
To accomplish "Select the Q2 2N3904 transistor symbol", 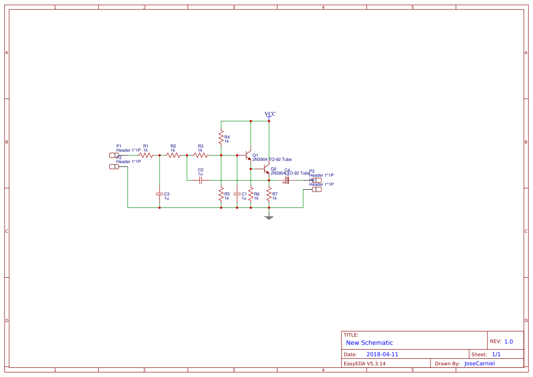I will [x=266, y=169].
